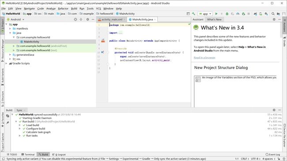Toggle the Layout Captures tool window
This screenshot has width=287, height=161.
2,142
